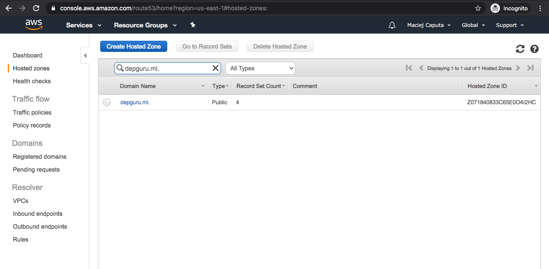Select the depguru.ml. radio button
The width and height of the screenshot is (549, 269).
click(x=107, y=102)
